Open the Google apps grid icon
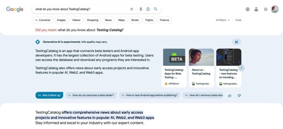283x129 pixels. (x=266, y=9)
